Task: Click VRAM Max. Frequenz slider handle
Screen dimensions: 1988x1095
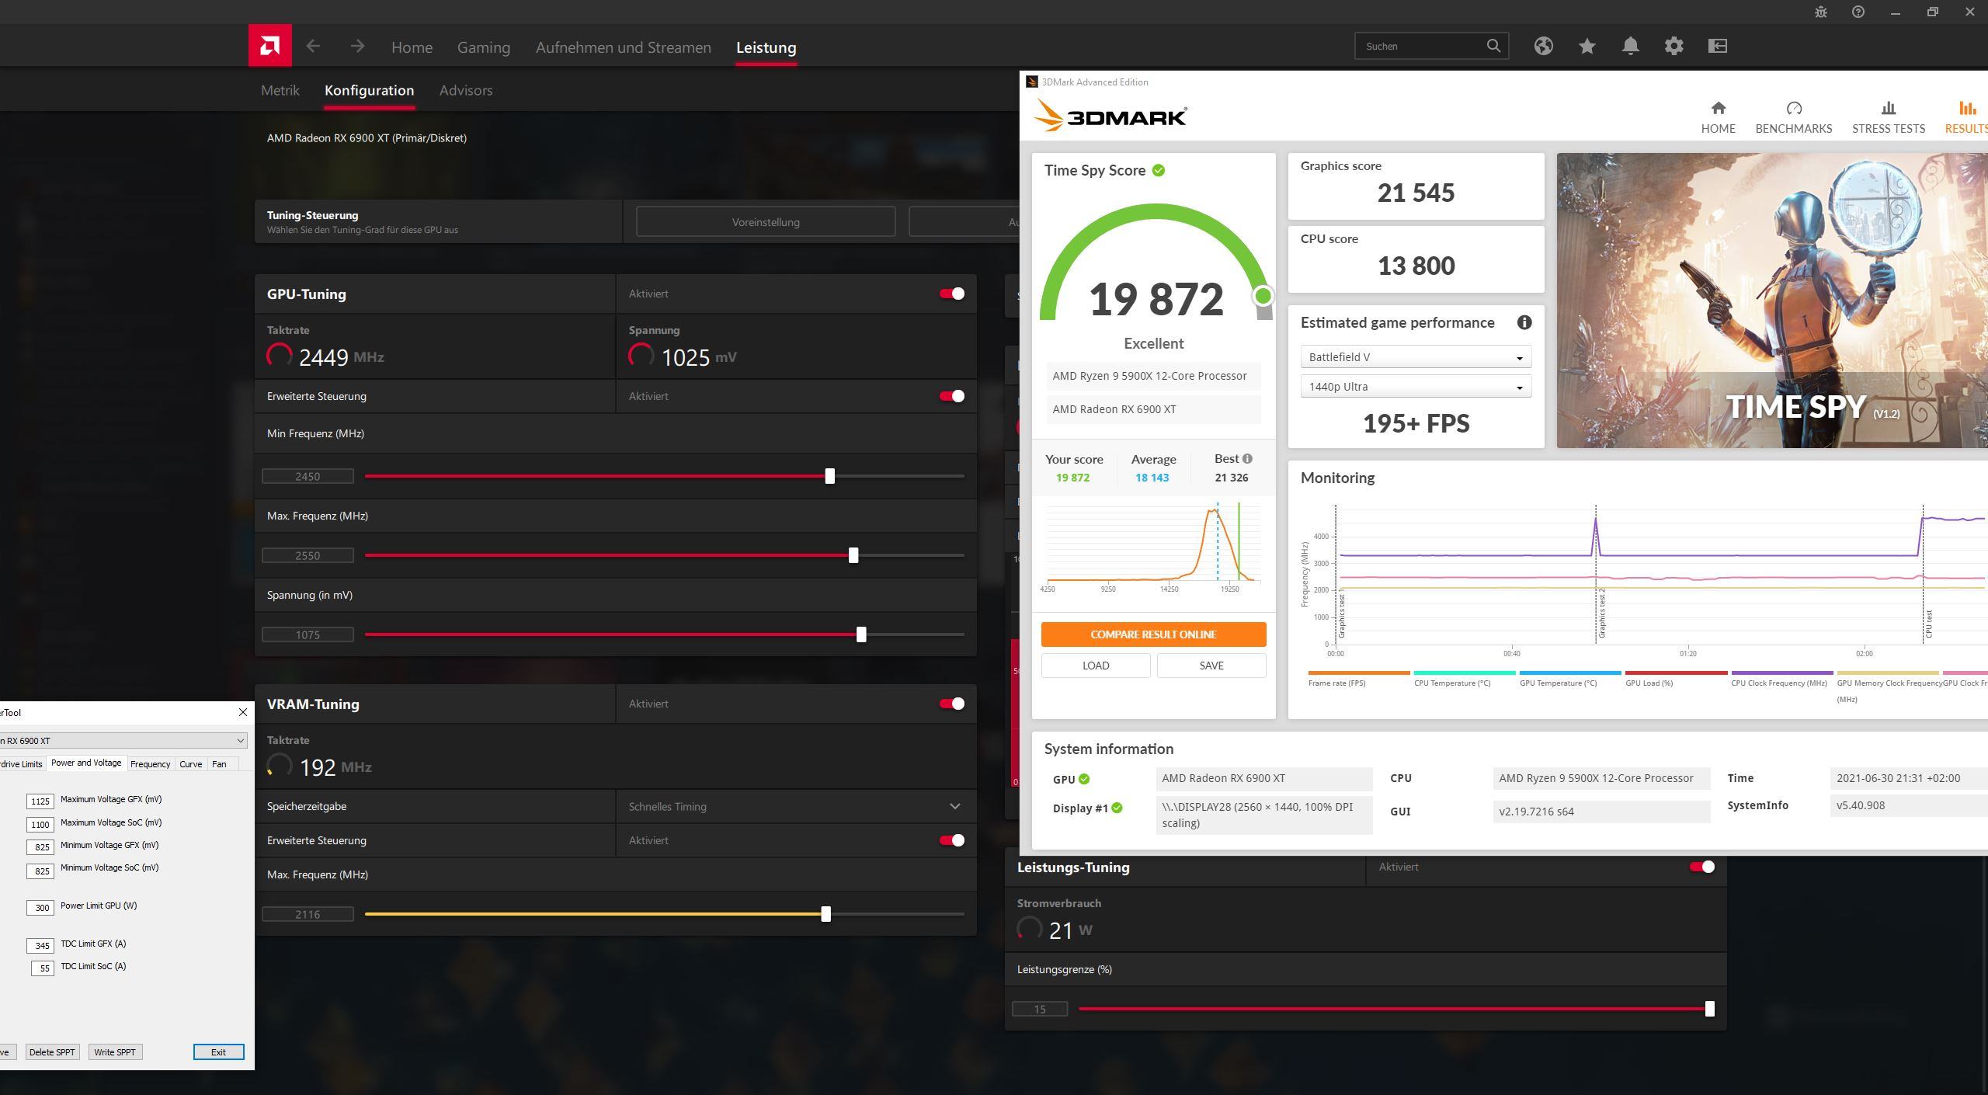Action: 825,914
